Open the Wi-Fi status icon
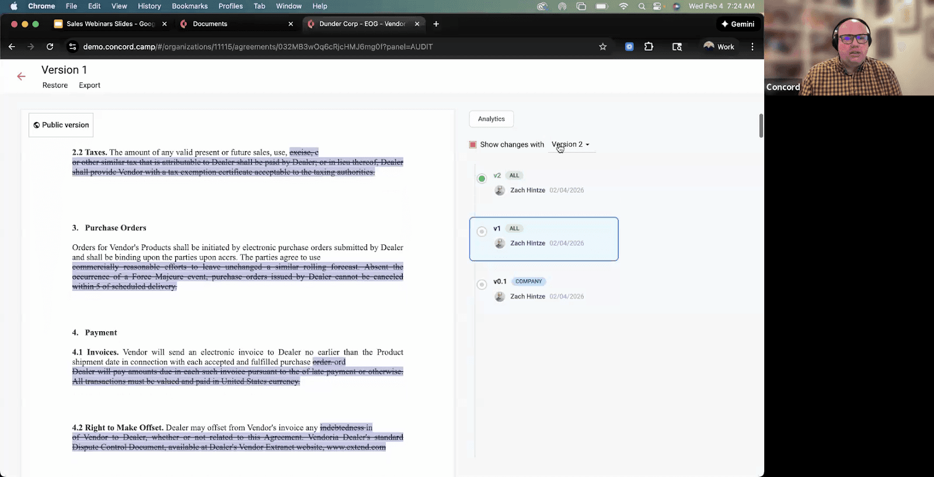Image resolution: width=934 pixels, height=477 pixels. point(623,6)
